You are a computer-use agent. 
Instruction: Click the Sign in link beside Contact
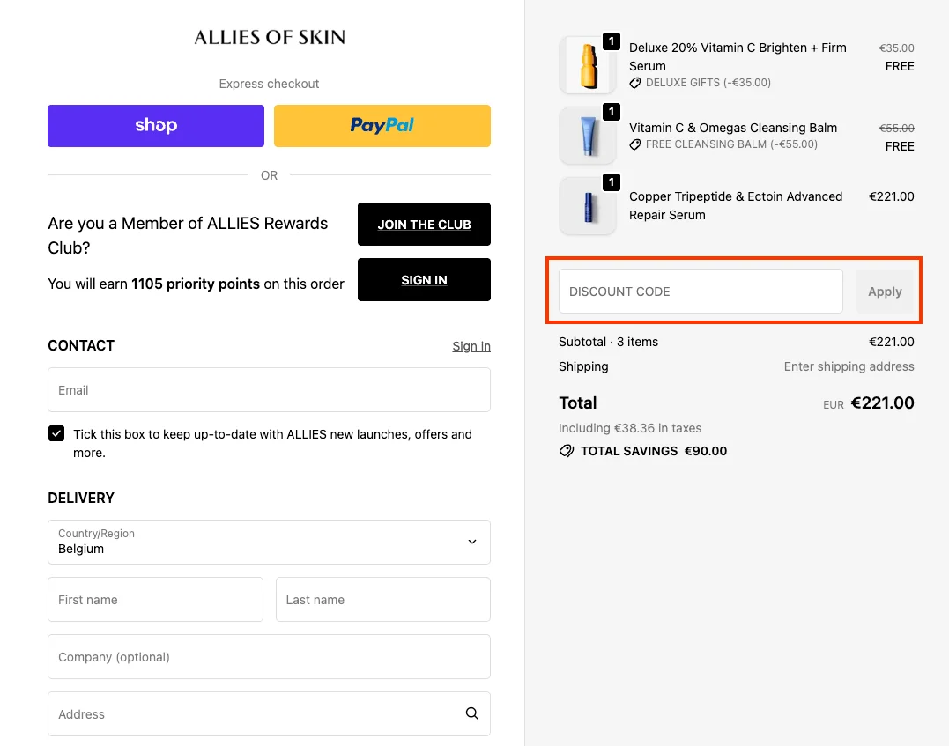click(471, 346)
